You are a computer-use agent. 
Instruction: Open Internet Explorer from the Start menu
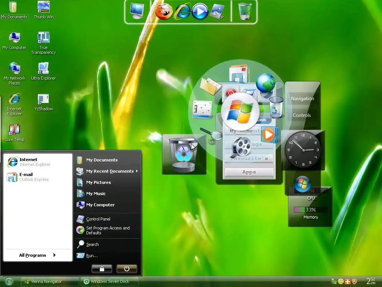click(x=38, y=162)
